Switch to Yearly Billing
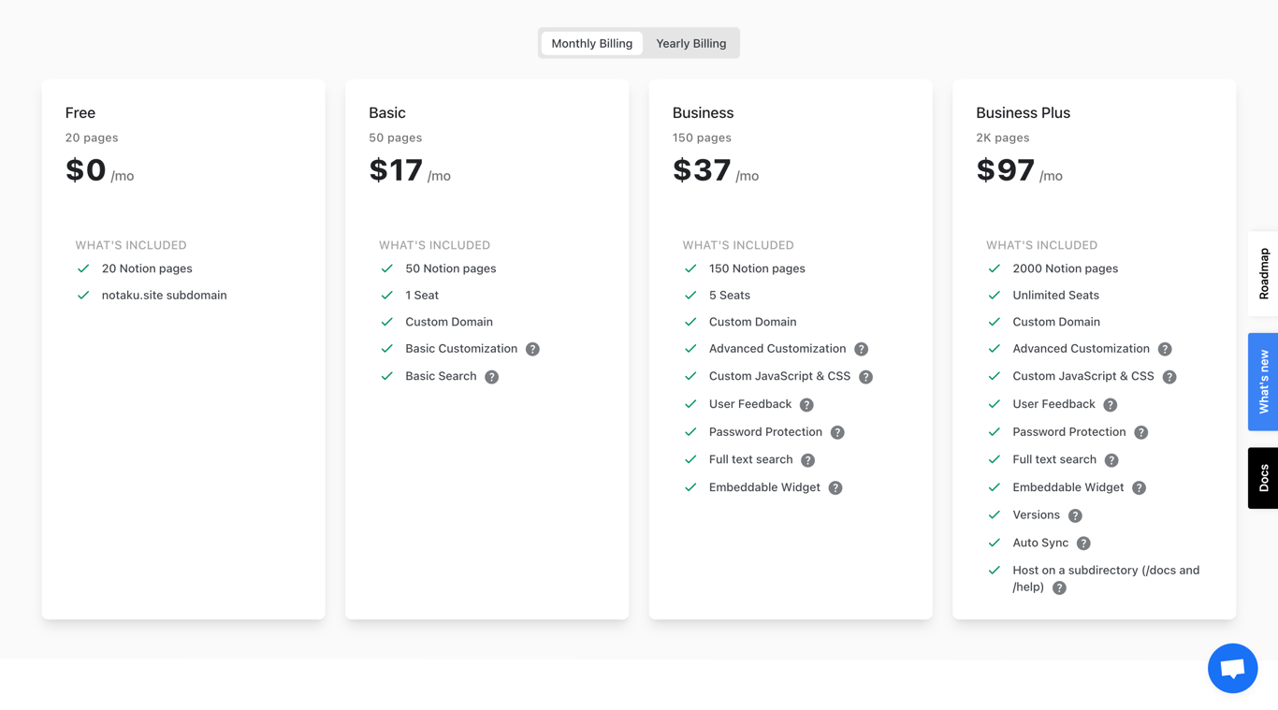The width and height of the screenshot is (1278, 710). 690,43
